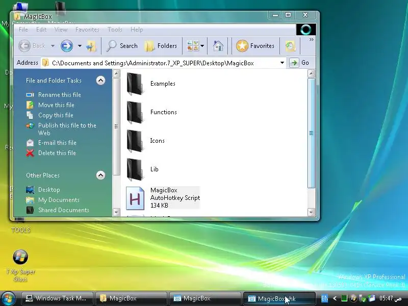This screenshot has width=408, height=306.
Task: Click Copy this file
Action: coord(56,115)
